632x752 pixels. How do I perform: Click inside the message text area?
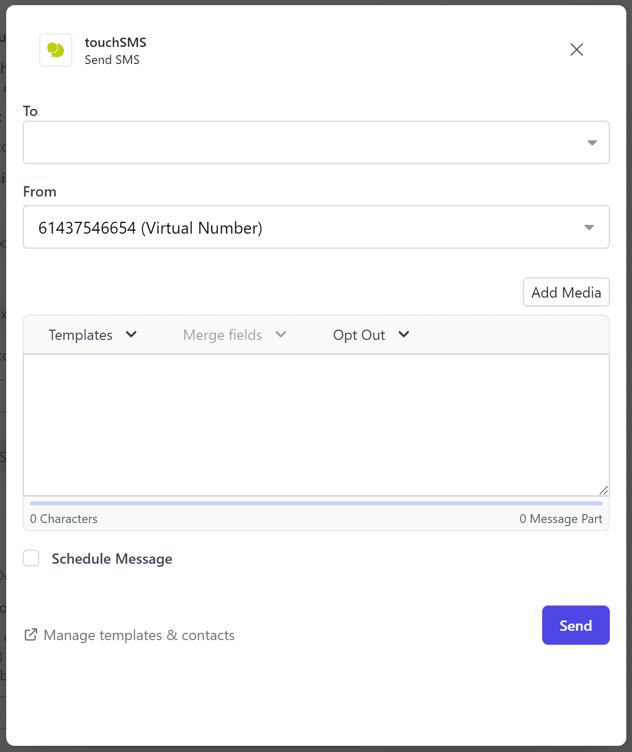pos(315,424)
